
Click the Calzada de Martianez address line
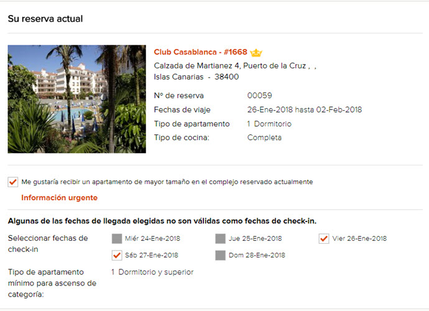click(231, 65)
